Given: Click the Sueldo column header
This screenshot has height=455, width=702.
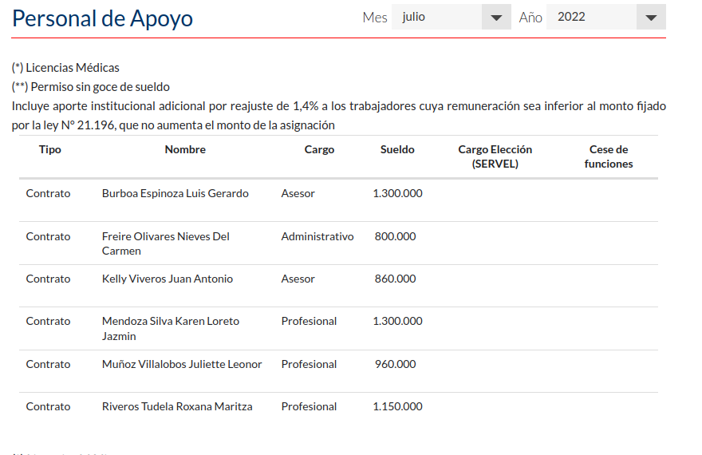Looking at the screenshot, I should [397, 149].
